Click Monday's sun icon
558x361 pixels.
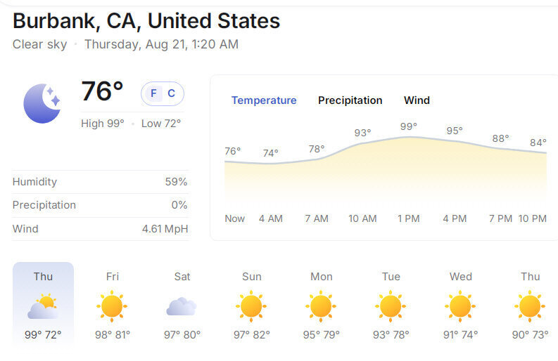321,307
